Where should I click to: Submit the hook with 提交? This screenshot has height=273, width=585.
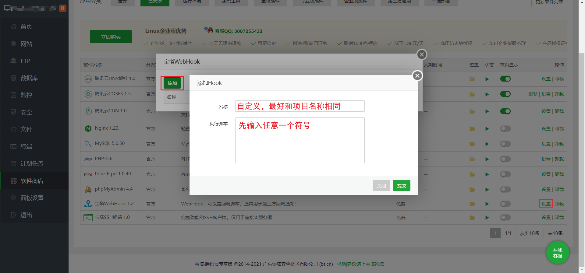402,186
